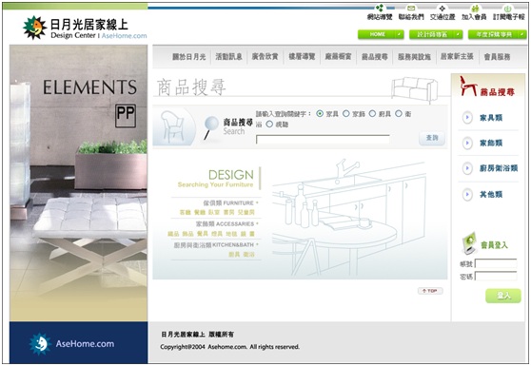This screenshot has width=531, height=366.
Task: Click the 聯絡我們 envelope icon
Action: pyautogui.click(x=411, y=9)
